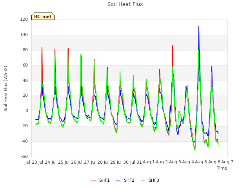Click the Jul 27 x-axis date label

[84, 162]
